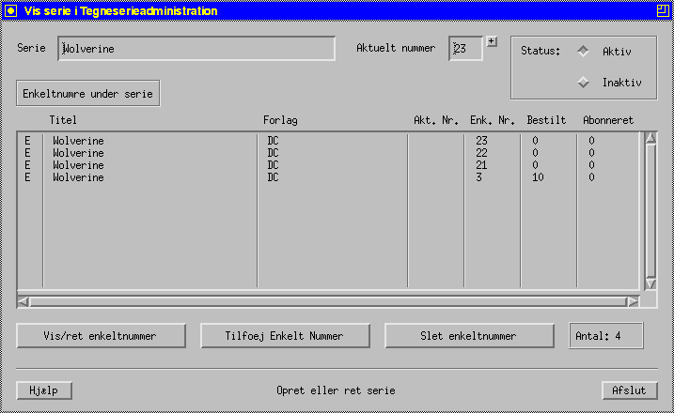Click the Enk. Nr. column header
674x413 pixels.
pyautogui.click(x=493, y=120)
